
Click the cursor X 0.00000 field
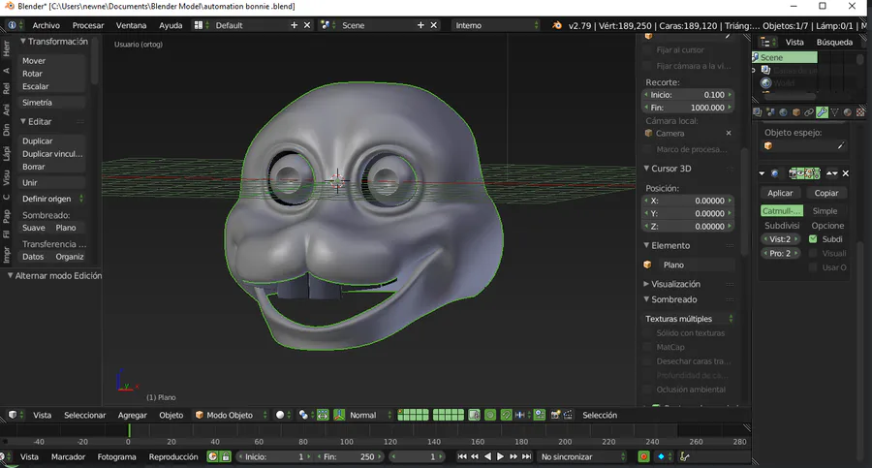[x=689, y=201]
